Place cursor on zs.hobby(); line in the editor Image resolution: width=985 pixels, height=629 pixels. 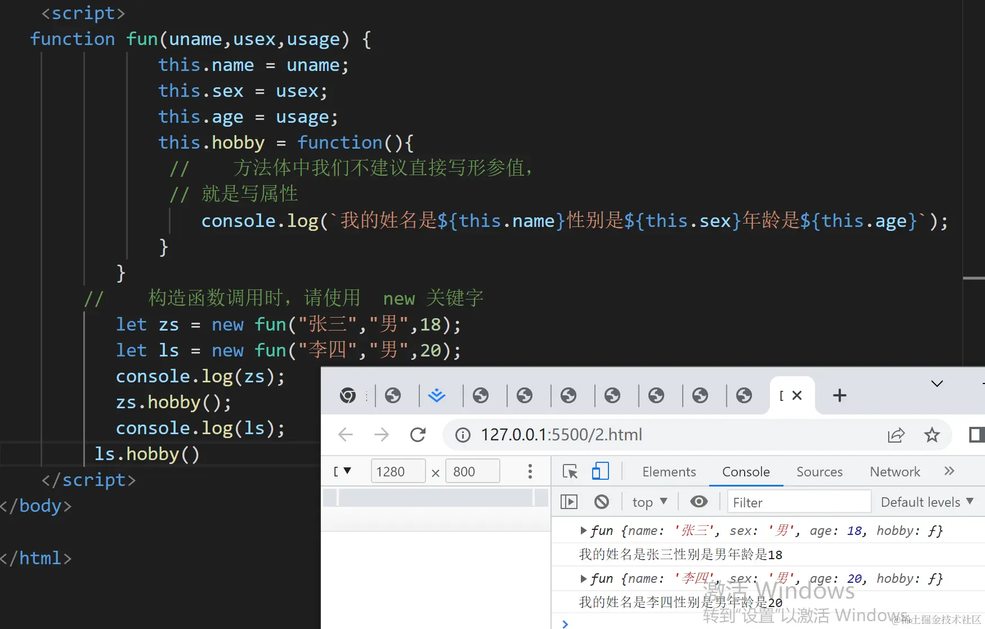click(173, 403)
